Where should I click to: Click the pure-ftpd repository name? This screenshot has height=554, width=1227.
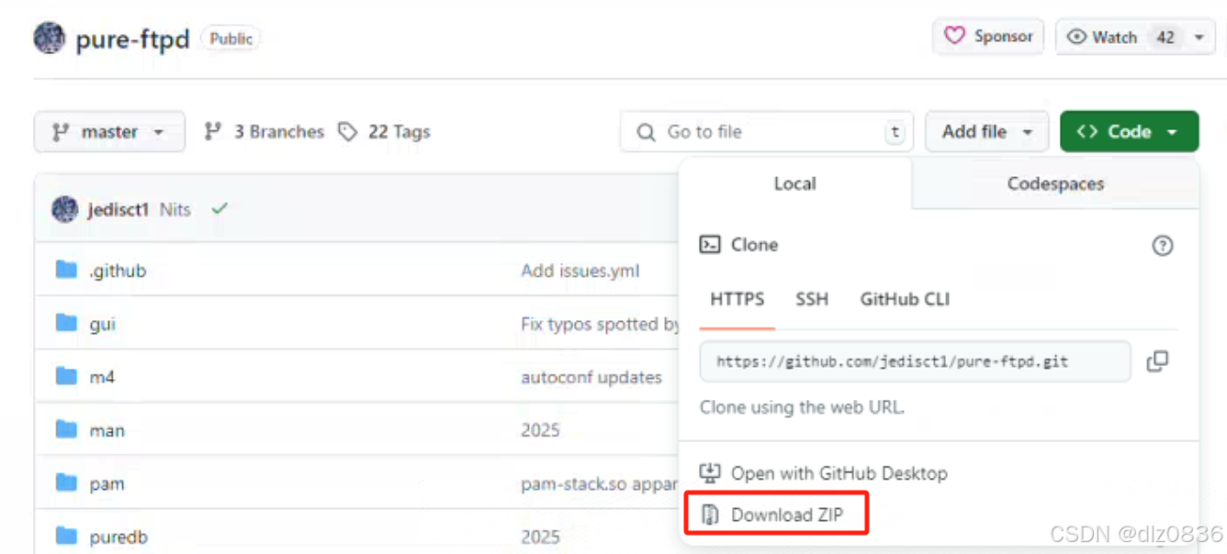(x=135, y=39)
